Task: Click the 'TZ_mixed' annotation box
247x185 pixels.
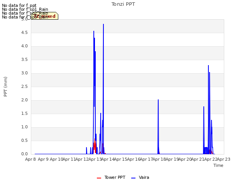Action: pos(45,16)
